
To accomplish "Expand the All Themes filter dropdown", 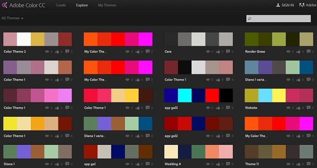I will point(12,18).
